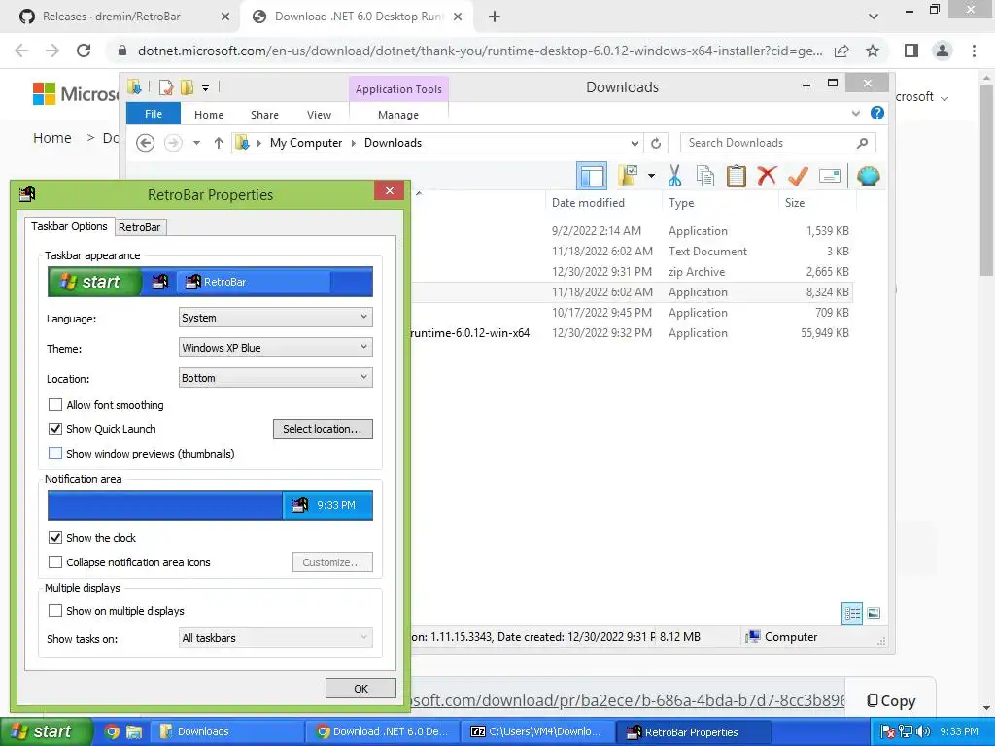
Task: Open the Chrome side panel icon
Action: [911, 51]
